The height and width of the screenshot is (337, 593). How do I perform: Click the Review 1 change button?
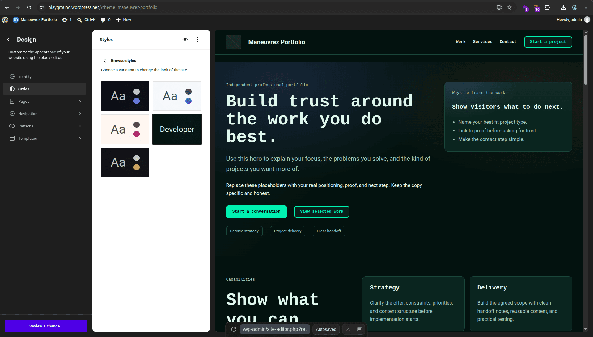point(46,326)
